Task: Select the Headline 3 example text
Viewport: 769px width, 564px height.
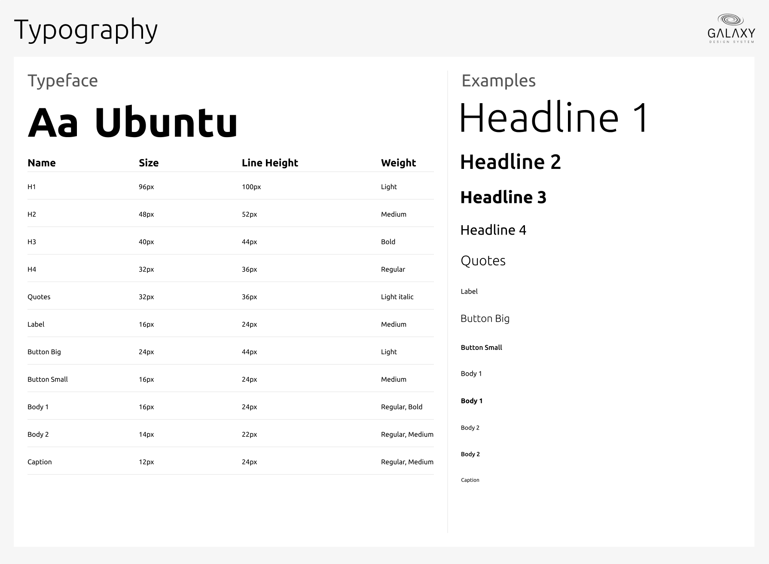Action: coord(503,197)
